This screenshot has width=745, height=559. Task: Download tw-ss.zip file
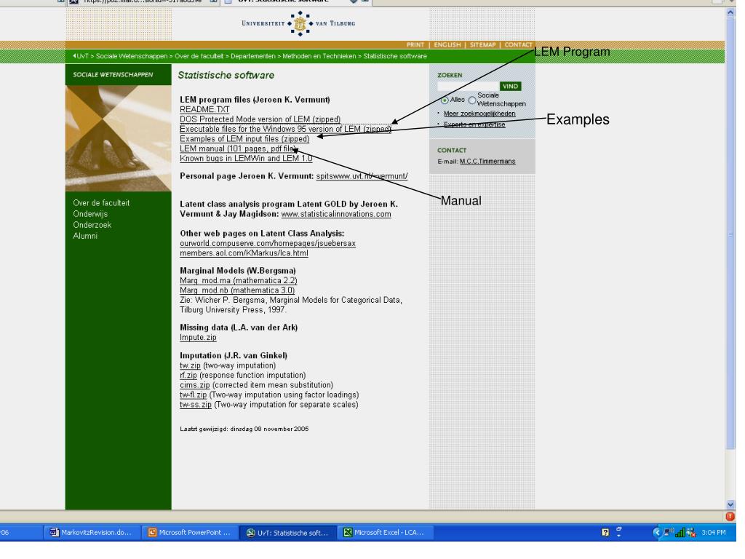click(196, 405)
